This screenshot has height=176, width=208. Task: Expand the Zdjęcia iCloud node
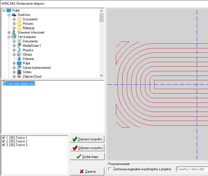pyautogui.click(x=14, y=76)
